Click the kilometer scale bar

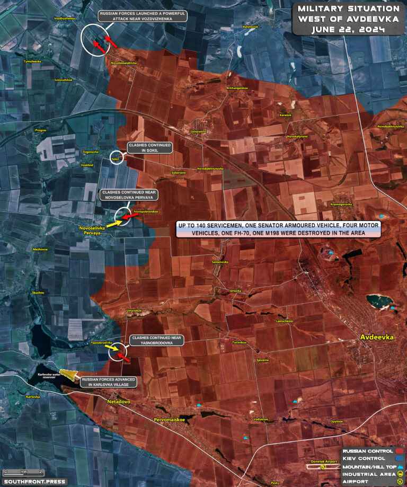tap(23, 471)
